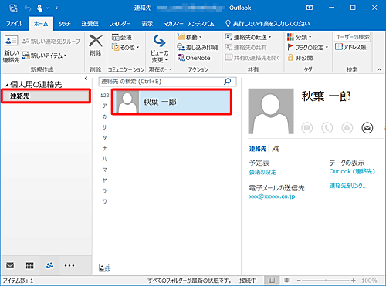Screen dimensions: 386x286
Task: Switch to People in navigation bar
Action: coord(49,265)
